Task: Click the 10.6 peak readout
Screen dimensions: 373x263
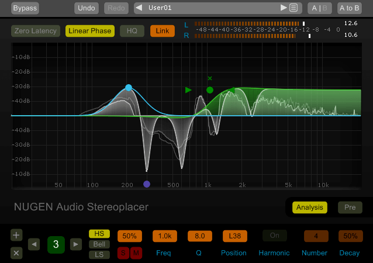Action: [351, 35]
